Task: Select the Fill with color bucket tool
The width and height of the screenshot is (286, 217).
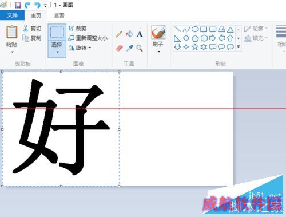Action: point(129,34)
